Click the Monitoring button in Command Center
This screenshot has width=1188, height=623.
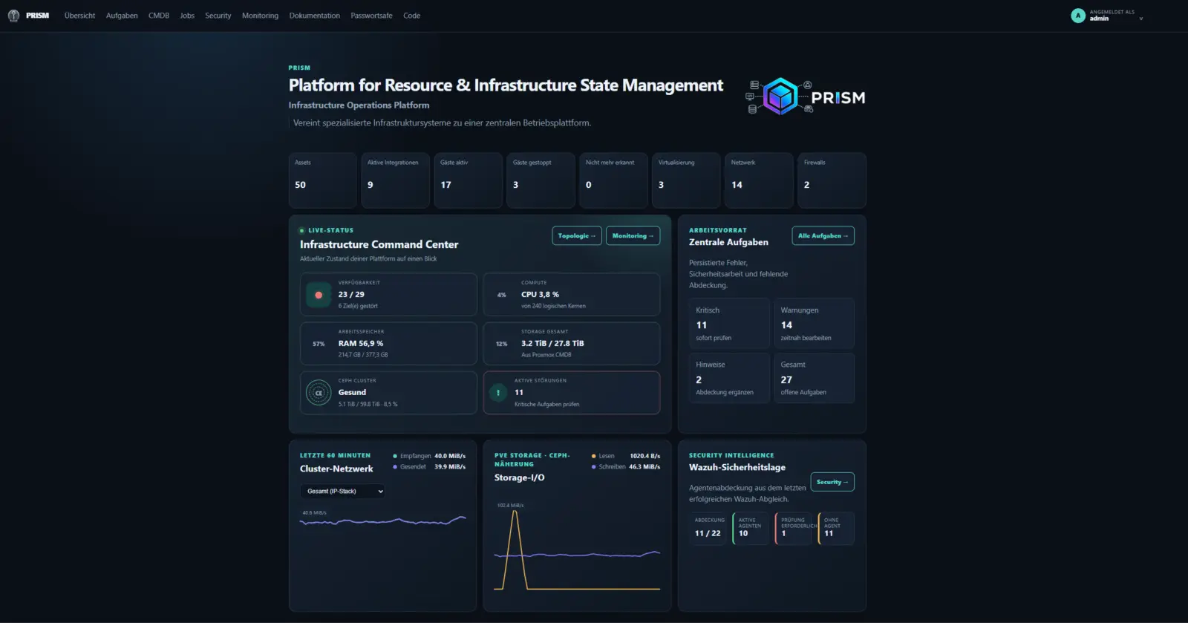tap(633, 236)
